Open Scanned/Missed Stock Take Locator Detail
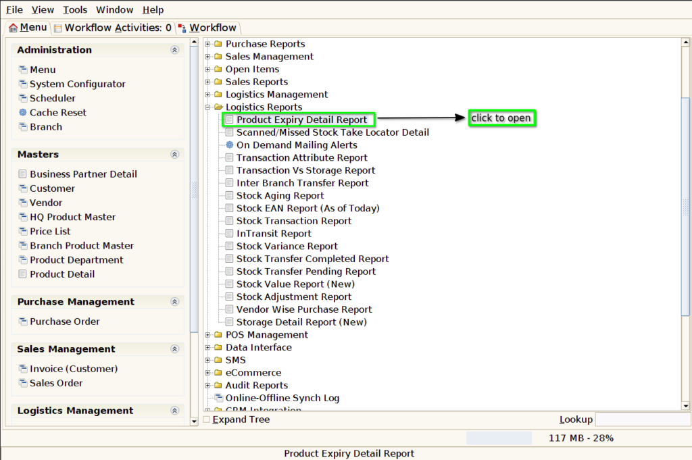Screen dimensions: 692x460 [332, 132]
